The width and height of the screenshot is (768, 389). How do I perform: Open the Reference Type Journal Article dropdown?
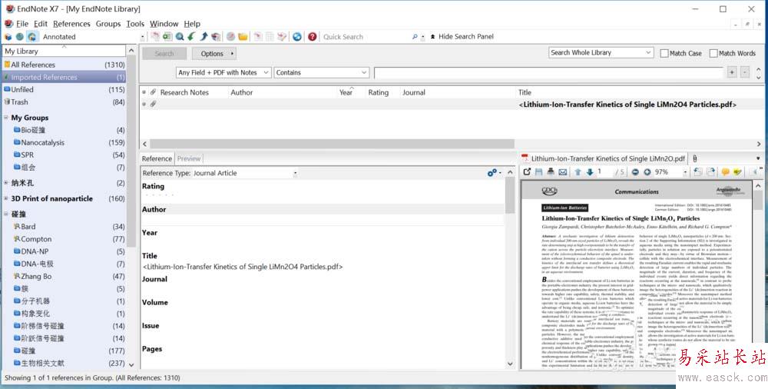(295, 173)
